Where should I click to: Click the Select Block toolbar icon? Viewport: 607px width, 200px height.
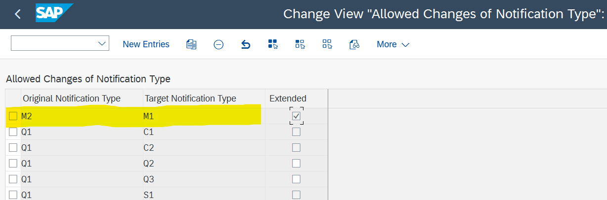click(x=300, y=44)
